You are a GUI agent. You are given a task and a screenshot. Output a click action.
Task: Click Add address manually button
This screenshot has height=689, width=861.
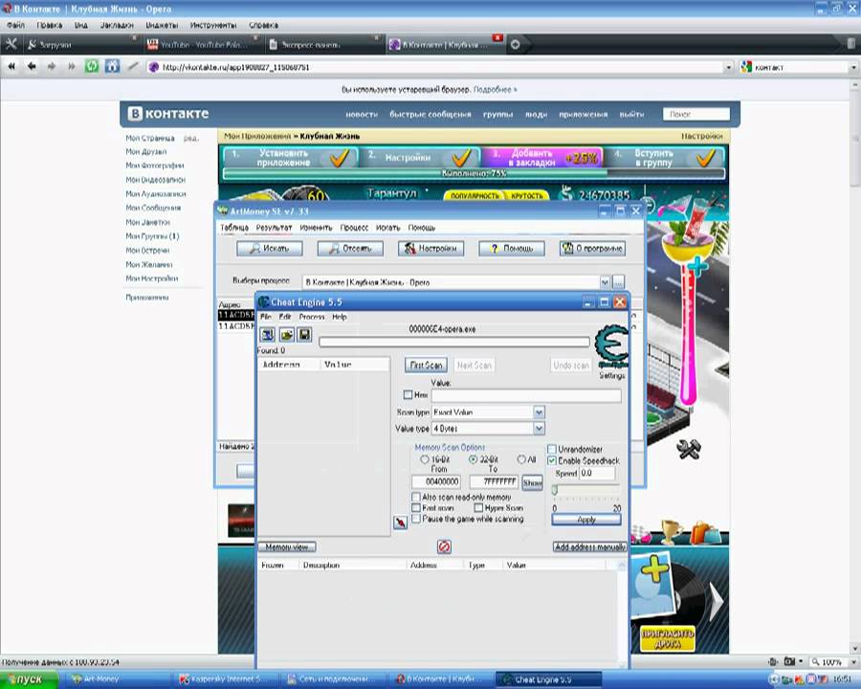click(x=589, y=546)
